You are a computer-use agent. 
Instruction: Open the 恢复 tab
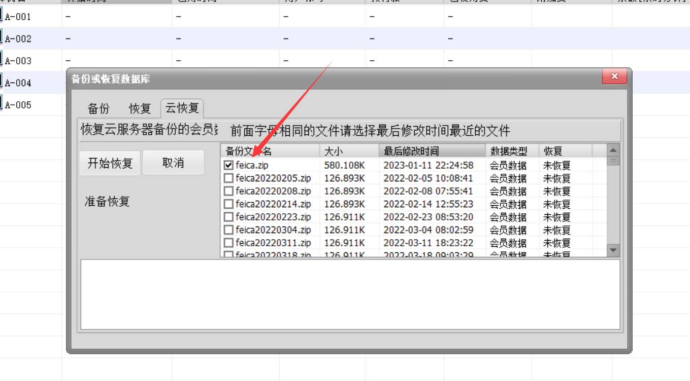pos(140,108)
